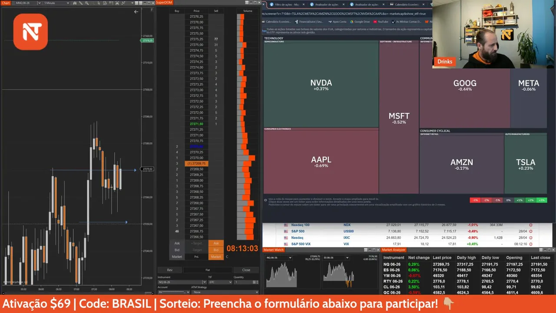Click the clock icon in S&P 500 VIX row
Viewport: 556px width, 313px height.
click(x=531, y=244)
